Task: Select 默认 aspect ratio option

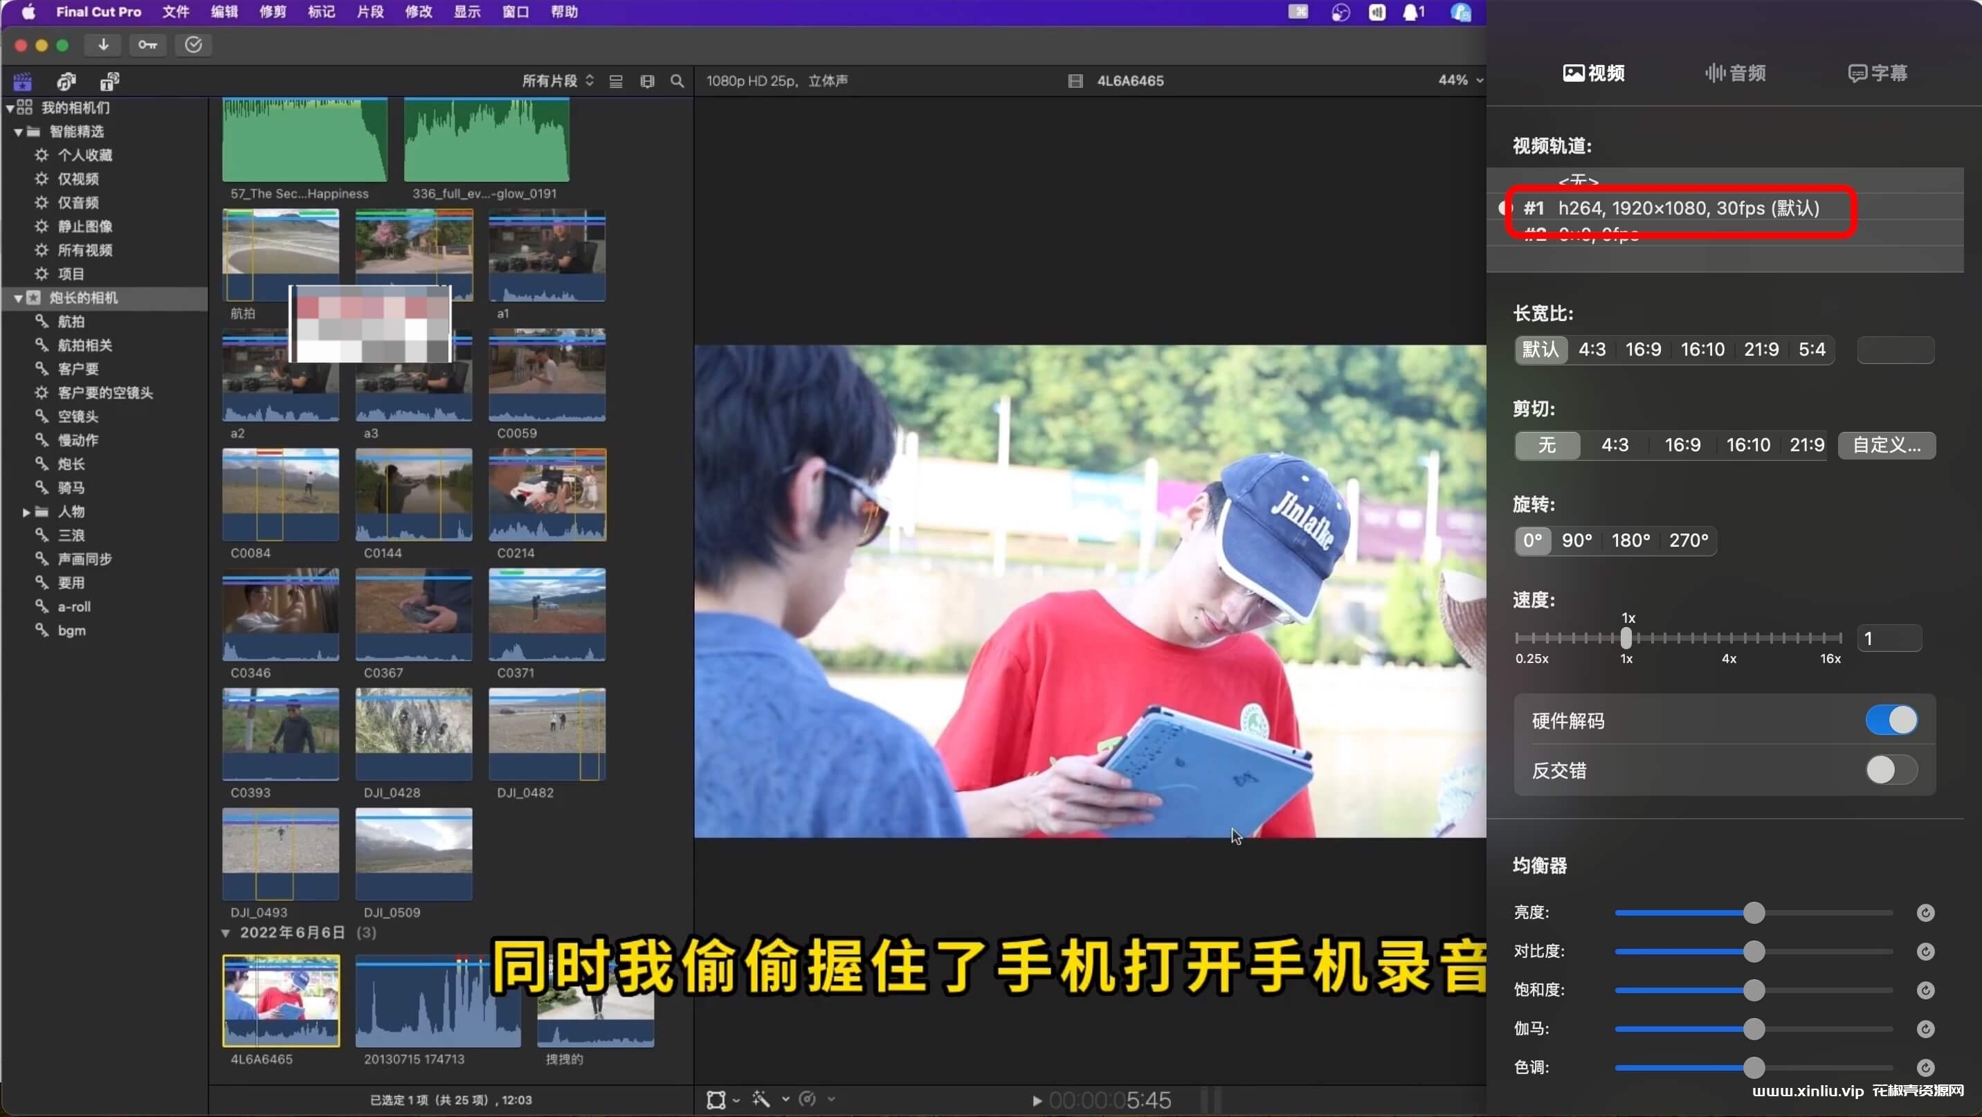Action: click(1541, 350)
